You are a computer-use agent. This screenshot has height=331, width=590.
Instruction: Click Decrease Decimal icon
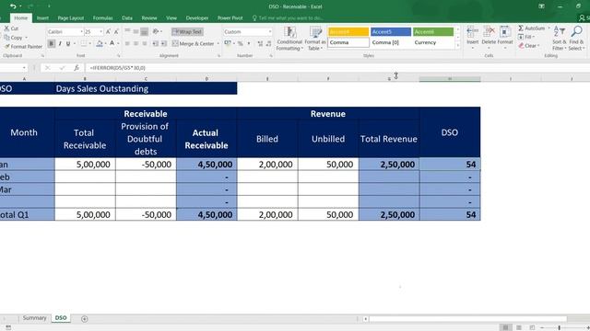(x=268, y=44)
